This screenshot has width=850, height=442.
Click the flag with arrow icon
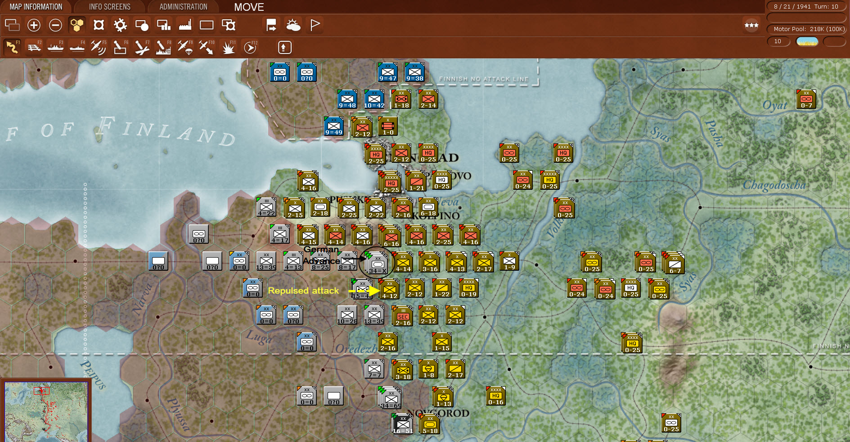[x=271, y=25]
